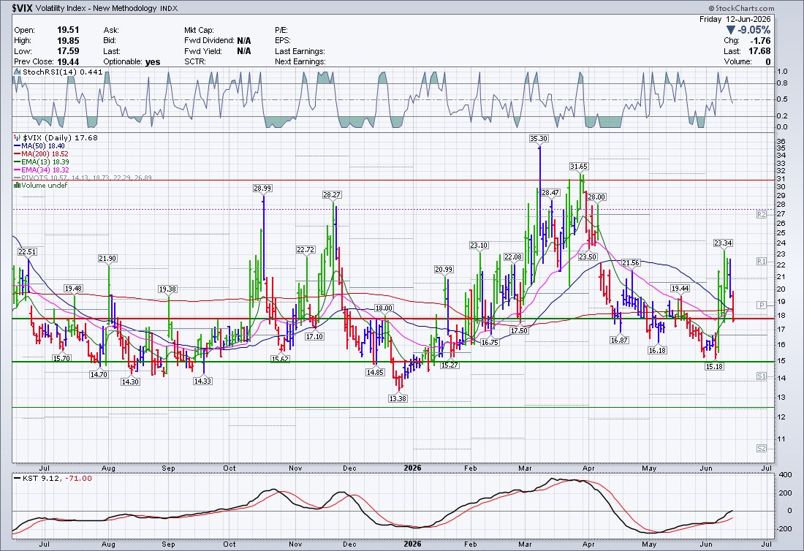The width and height of the screenshot is (804, 551).
Task: Select the -9.05% change percentage
Action: [754, 30]
